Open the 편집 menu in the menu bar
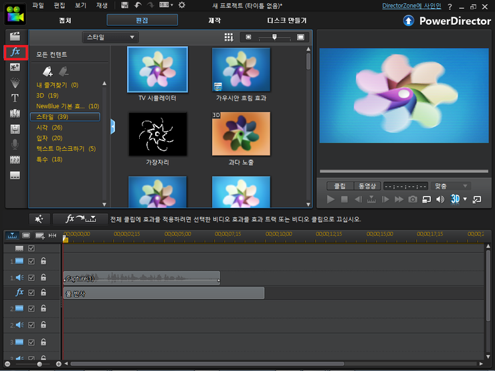The image size is (495, 371). pos(59,5)
